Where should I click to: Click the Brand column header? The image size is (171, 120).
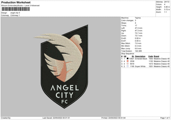coord(156,56)
